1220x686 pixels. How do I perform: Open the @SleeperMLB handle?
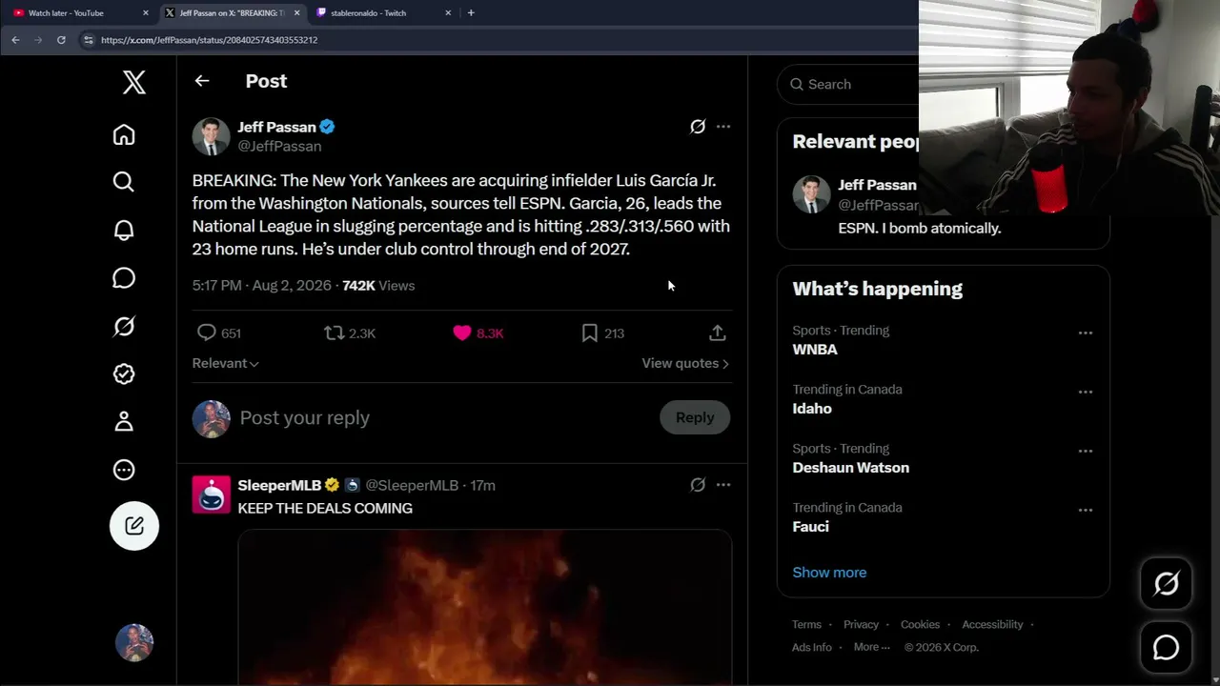412,486
